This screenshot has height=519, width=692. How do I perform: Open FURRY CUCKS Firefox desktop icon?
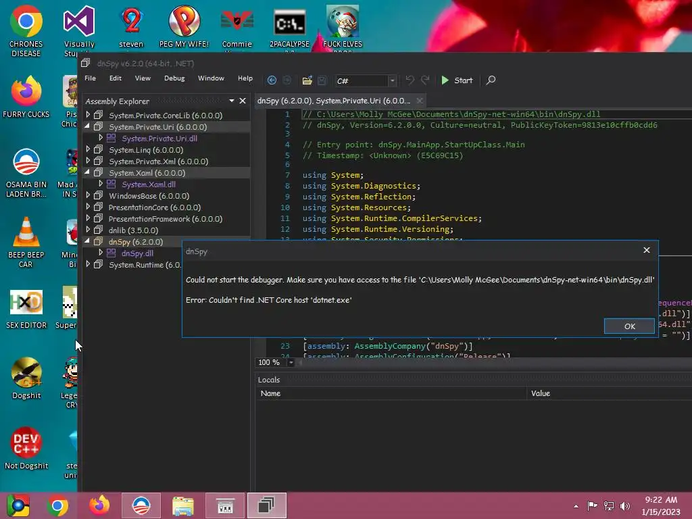pyautogui.click(x=26, y=97)
